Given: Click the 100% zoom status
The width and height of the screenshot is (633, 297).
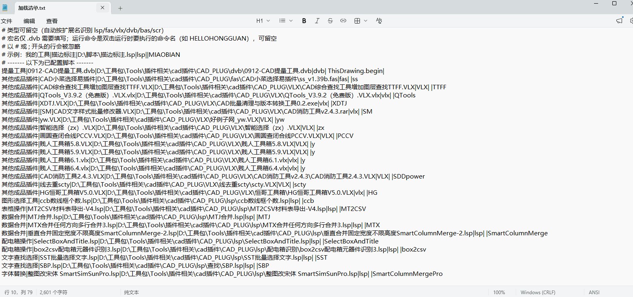Looking at the screenshot, I should coord(499,292).
